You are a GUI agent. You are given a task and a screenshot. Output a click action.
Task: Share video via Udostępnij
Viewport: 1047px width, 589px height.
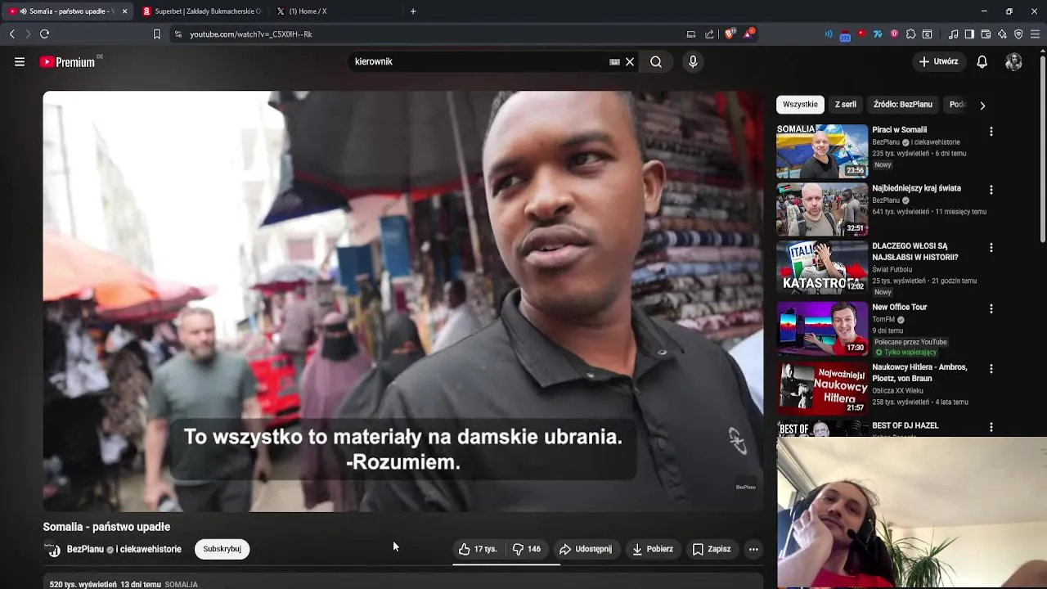(x=586, y=549)
